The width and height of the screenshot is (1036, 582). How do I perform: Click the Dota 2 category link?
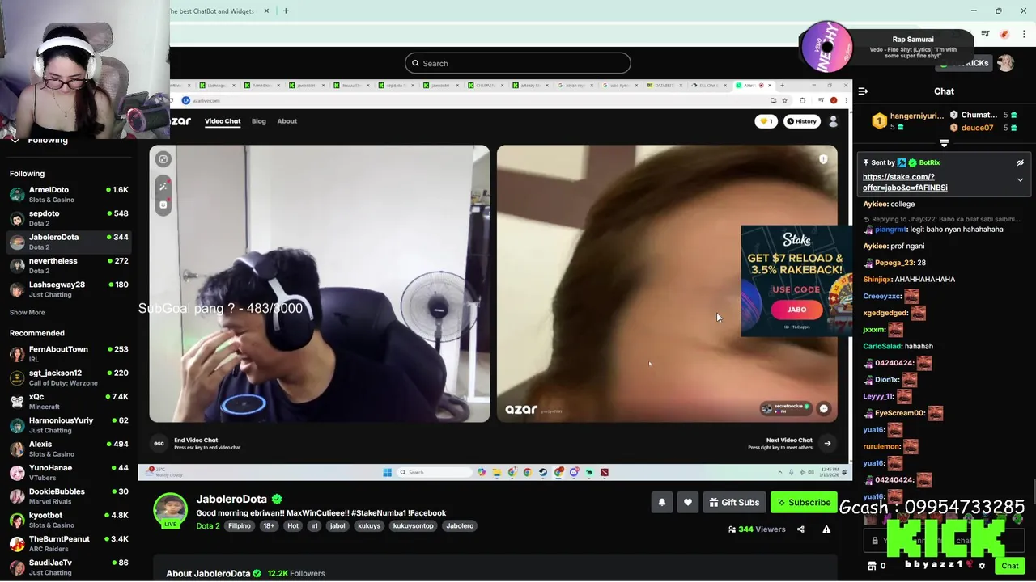[x=208, y=526]
